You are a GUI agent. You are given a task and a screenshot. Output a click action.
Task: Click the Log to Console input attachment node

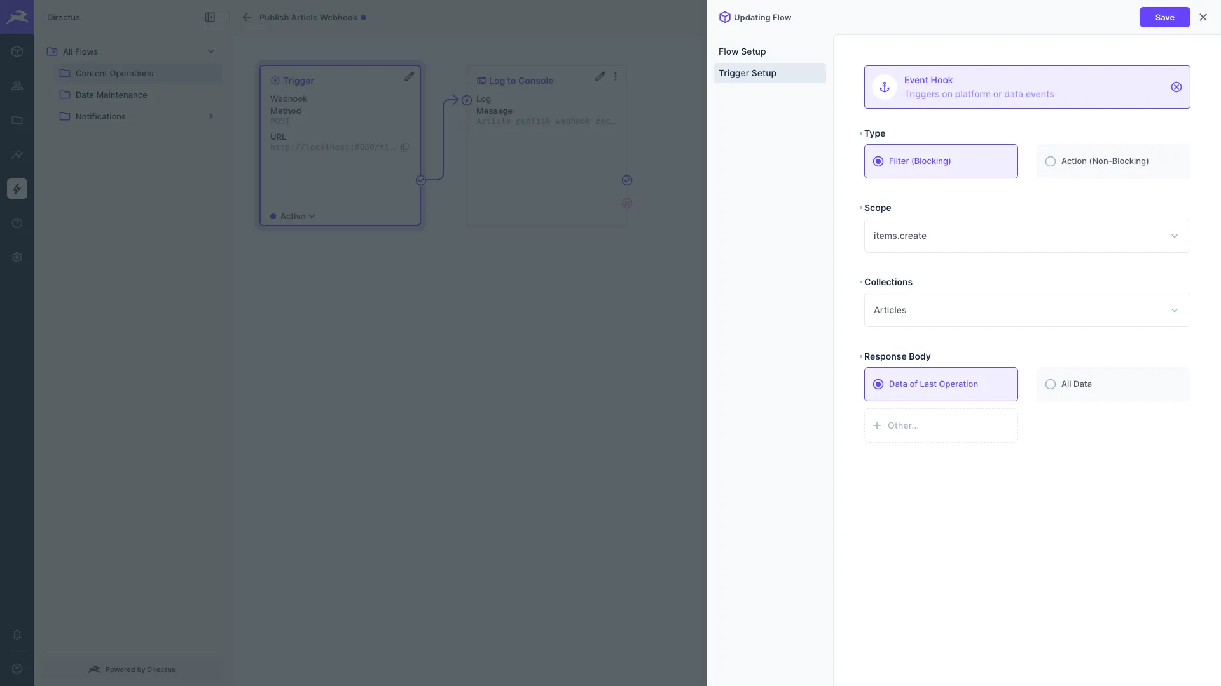click(x=467, y=100)
